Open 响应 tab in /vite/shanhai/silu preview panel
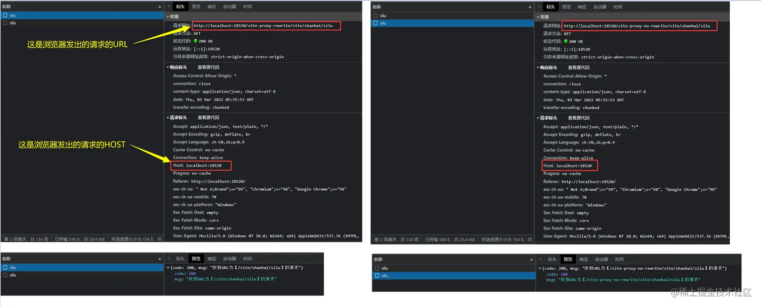 pyautogui.click(x=212, y=259)
